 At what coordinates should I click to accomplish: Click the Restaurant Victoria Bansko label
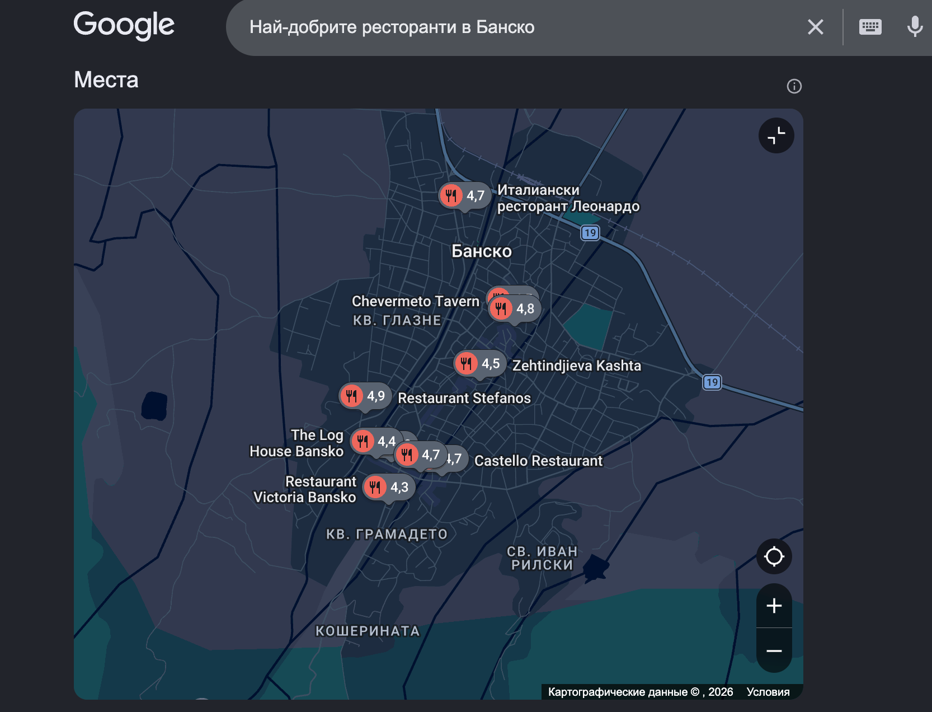click(x=305, y=489)
